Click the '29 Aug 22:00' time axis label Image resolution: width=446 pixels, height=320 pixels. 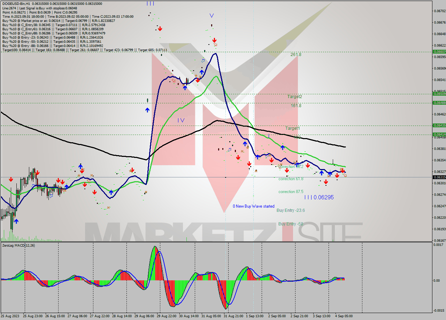tap(166, 316)
